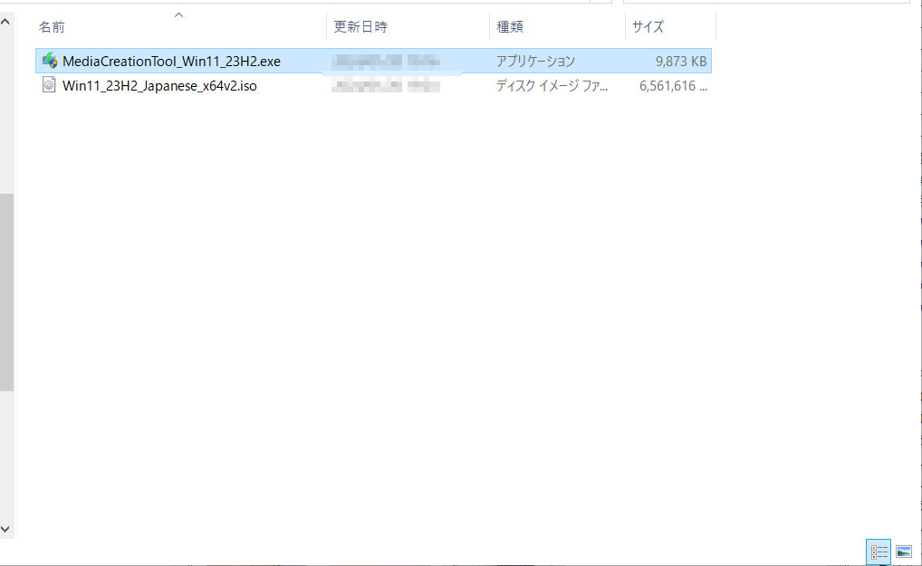
Task: Click the 9,873 KB size value
Action: 680,62
